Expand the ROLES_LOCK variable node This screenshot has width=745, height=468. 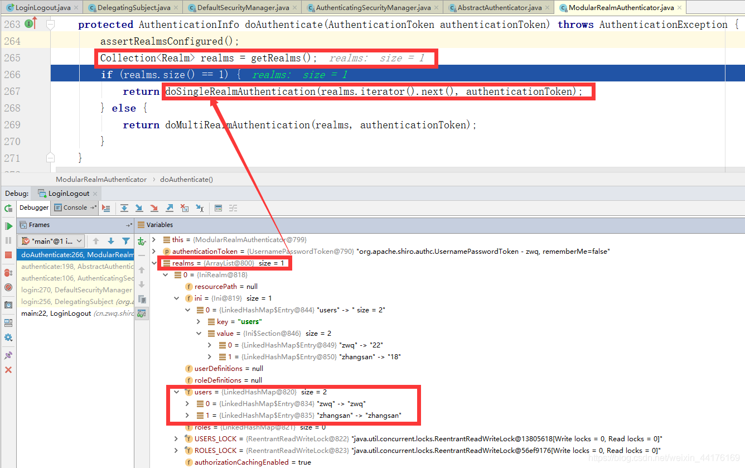point(176,450)
